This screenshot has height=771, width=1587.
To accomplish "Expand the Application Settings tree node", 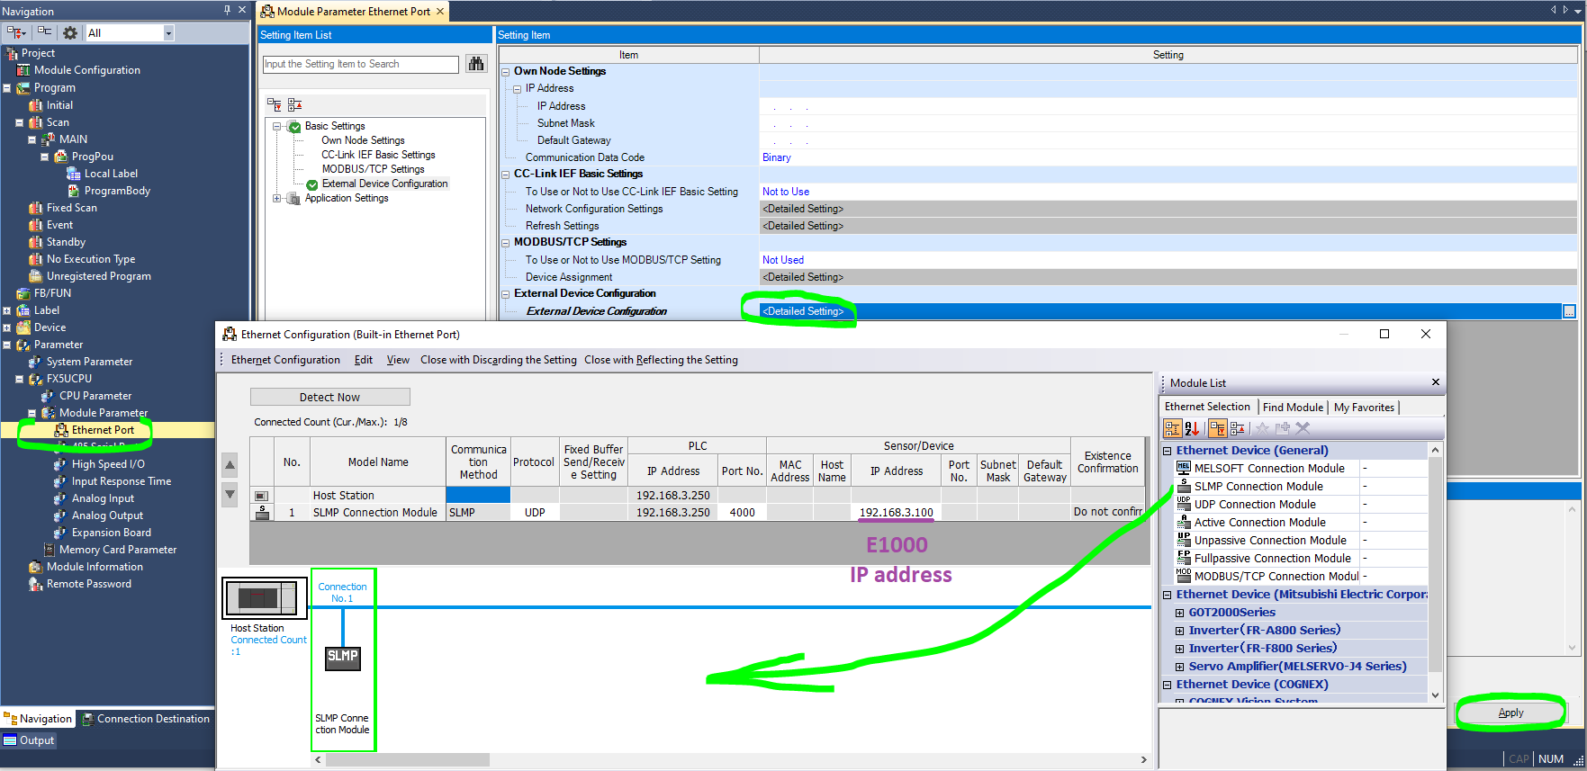I will (x=277, y=198).
